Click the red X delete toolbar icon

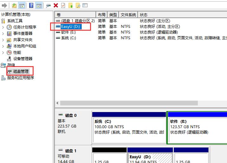point(56,6)
